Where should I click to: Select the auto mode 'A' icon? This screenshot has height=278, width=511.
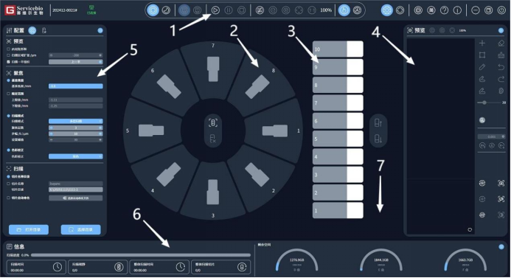point(358,10)
